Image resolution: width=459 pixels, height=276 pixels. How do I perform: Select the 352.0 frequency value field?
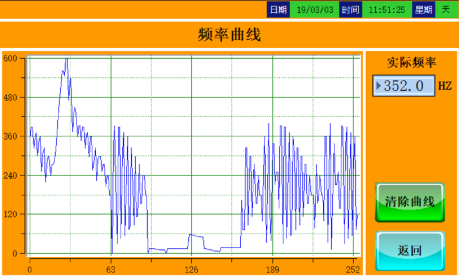(x=404, y=86)
